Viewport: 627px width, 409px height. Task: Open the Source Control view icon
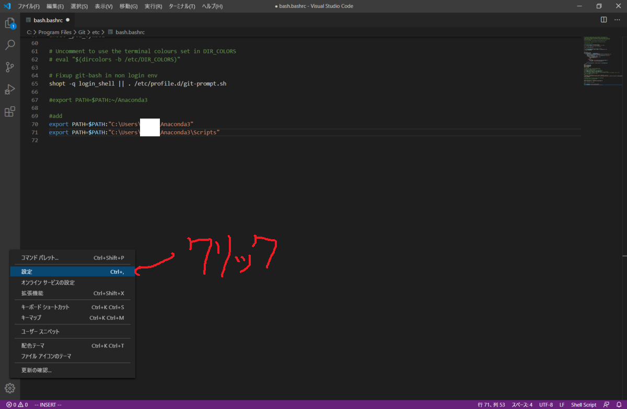coord(10,67)
